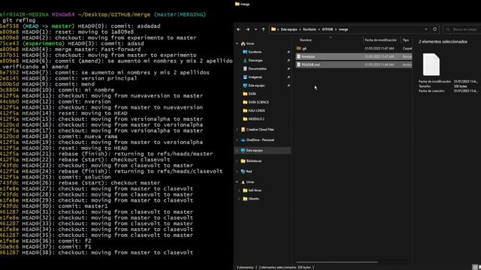The height and width of the screenshot is (270, 481).
Task: Unpin Escritorio via its pin icon
Action: 289,52
